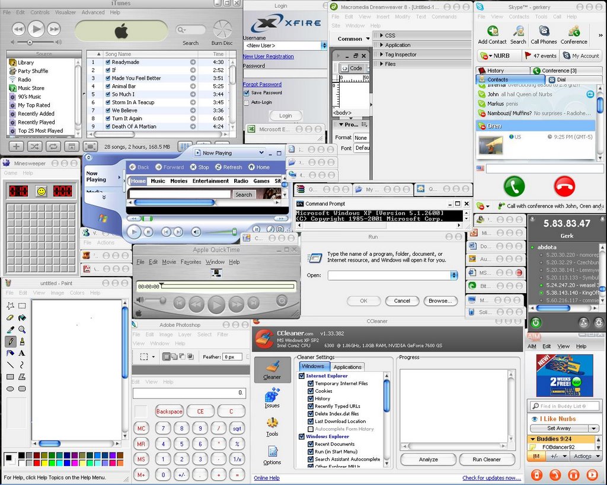The image size is (607, 485).
Task: Open iTunes Visualizer menu
Action: 65,12
